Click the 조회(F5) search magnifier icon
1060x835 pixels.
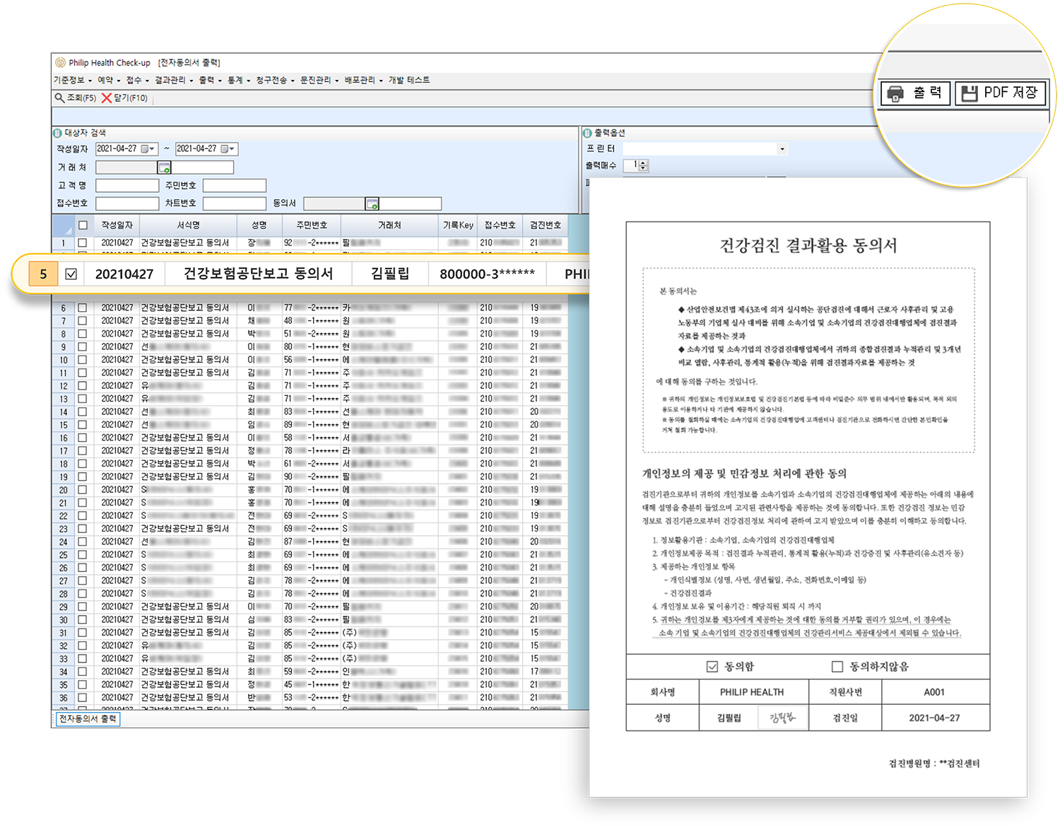60,98
